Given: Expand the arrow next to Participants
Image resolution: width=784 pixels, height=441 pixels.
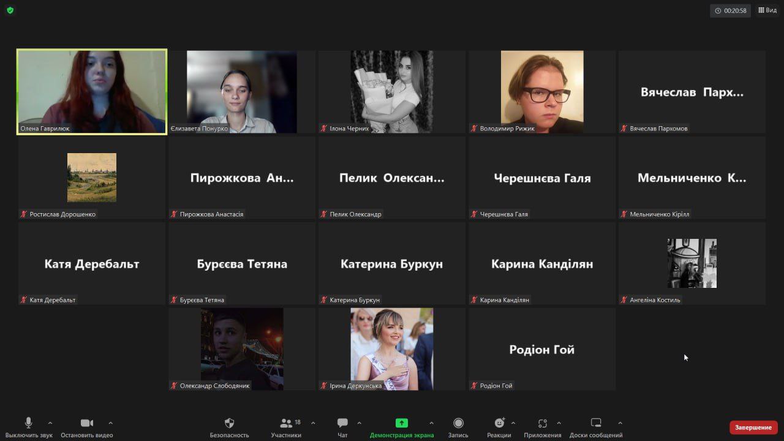Looking at the screenshot, I should click(313, 423).
